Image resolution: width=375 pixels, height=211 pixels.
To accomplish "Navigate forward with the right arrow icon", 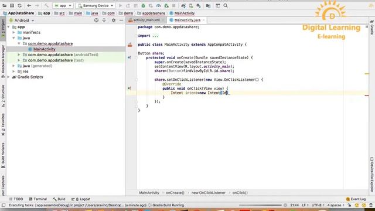I will [37, 5].
